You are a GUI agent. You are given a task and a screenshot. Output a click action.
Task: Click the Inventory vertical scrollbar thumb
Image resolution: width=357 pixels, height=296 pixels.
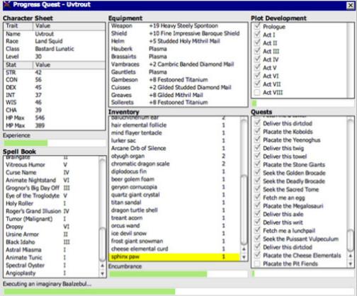tap(244, 210)
